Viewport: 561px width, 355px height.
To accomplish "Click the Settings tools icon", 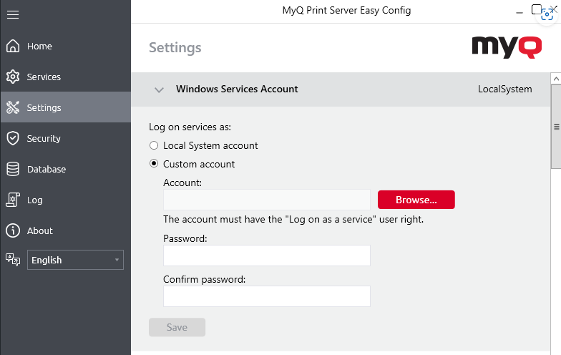I will (x=13, y=107).
